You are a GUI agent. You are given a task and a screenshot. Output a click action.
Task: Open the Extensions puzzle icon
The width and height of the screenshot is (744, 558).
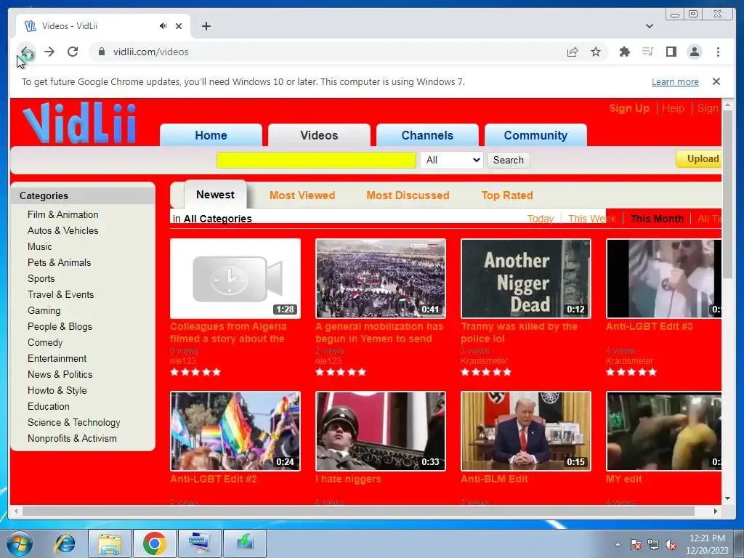pyautogui.click(x=624, y=52)
